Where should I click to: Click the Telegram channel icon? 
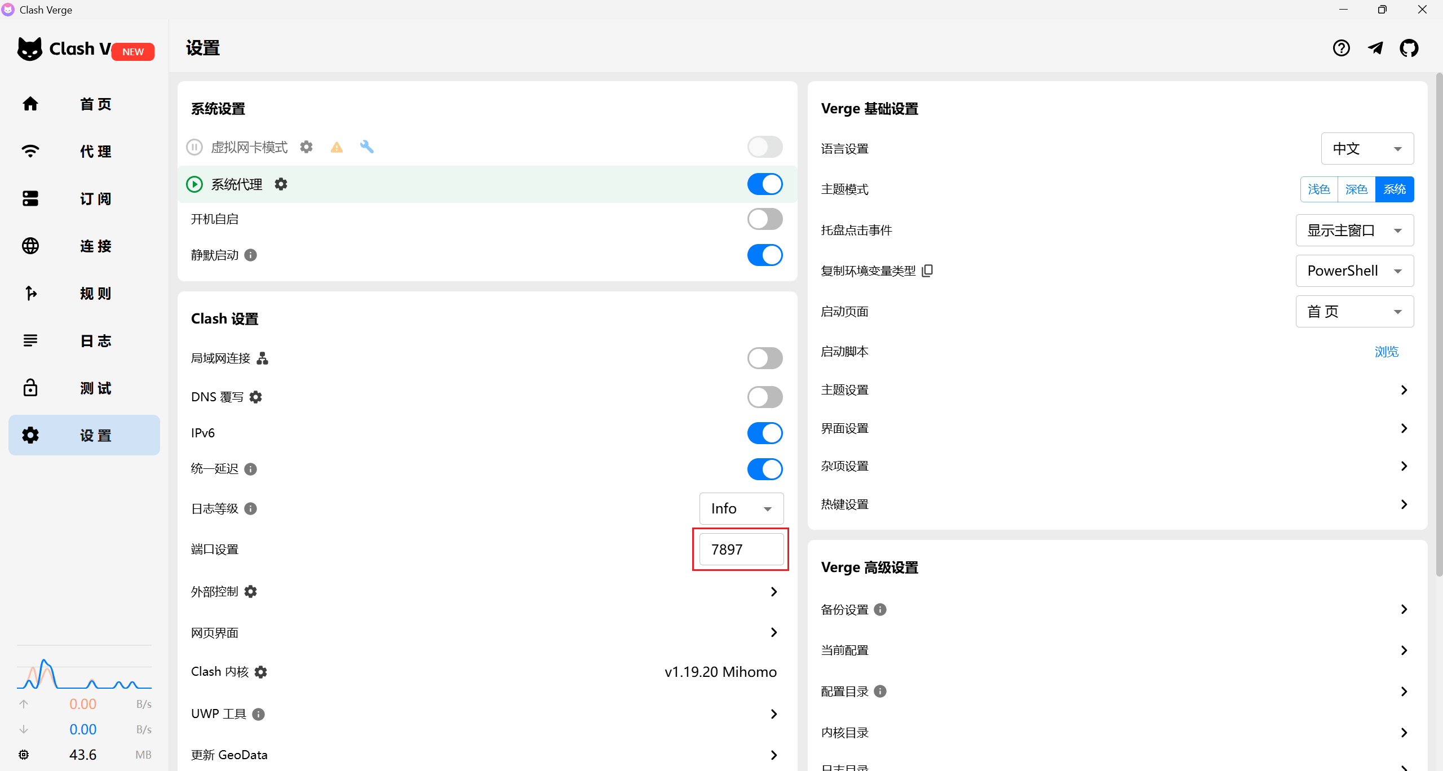[1375, 48]
